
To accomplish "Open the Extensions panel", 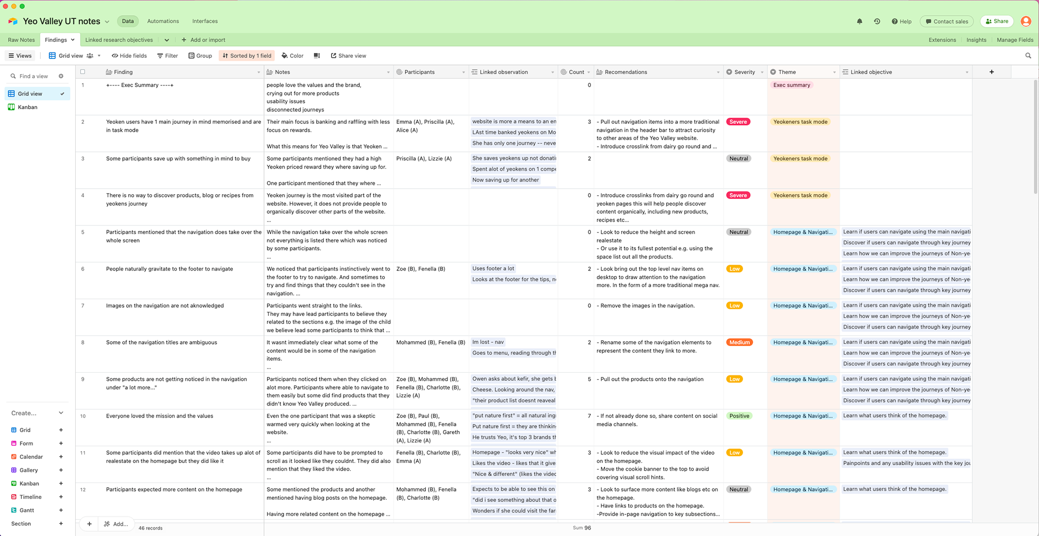I will 942,40.
